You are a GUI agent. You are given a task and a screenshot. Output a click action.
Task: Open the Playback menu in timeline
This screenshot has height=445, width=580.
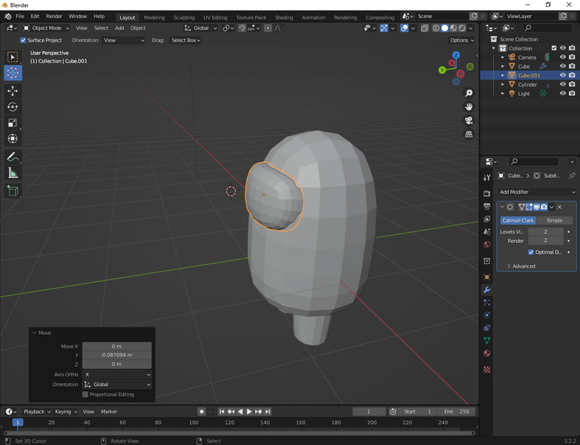click(36, 411)
